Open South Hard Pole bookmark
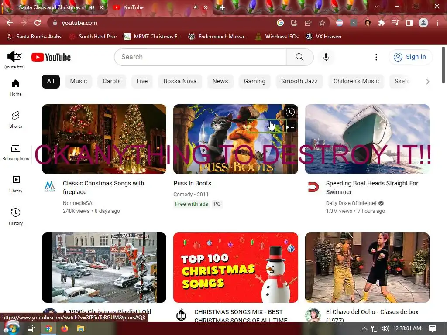The width and height of the screenshot is (447, 335). coord(93,37)
